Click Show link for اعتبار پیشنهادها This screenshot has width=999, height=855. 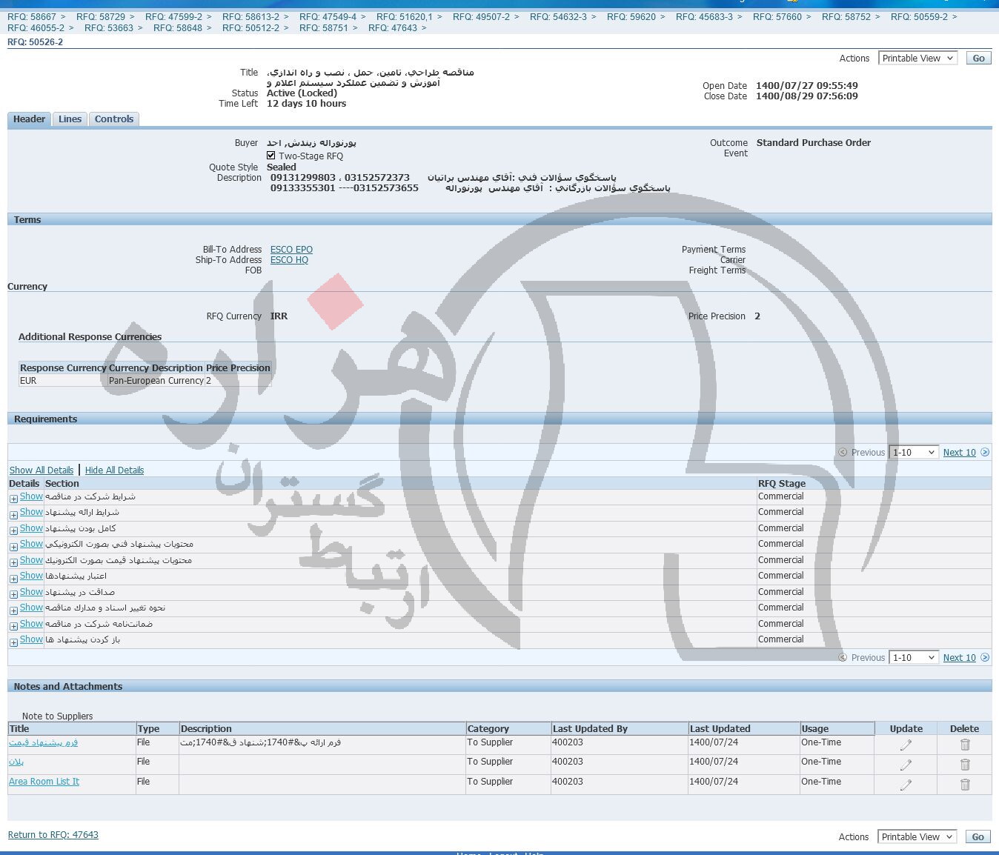(31, 576)
